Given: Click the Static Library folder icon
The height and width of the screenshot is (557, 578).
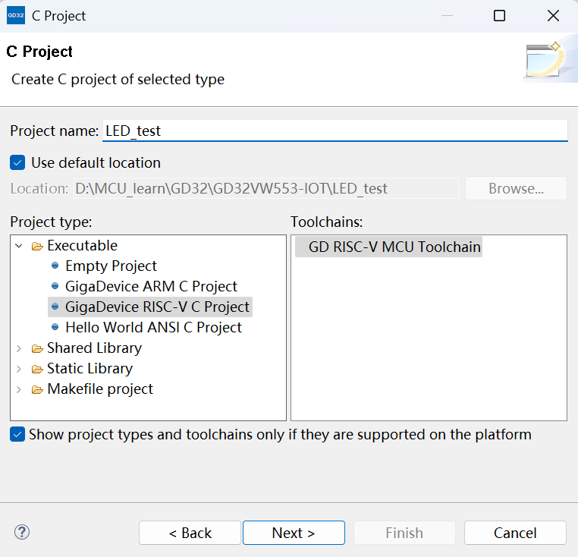Looking at the screenshot, I should [x=37, y=369].
